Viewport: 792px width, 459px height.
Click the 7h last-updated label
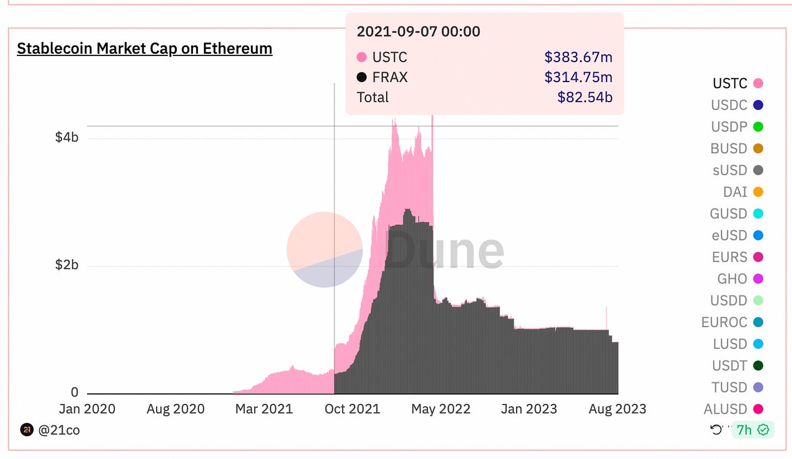pos(744,430)
